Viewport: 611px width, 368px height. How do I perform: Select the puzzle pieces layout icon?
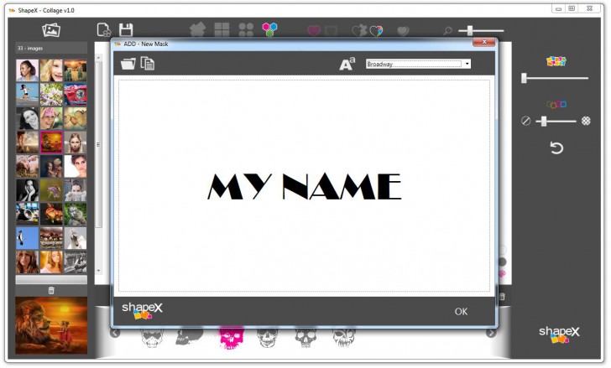coord(197,29)
